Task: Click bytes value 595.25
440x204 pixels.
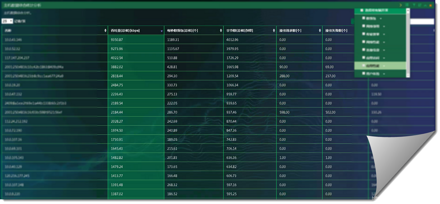Action: click(x=231, y=194)
